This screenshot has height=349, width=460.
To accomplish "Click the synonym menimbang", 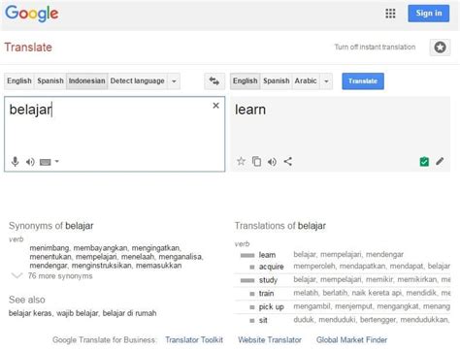I will (x=49, y=248).
